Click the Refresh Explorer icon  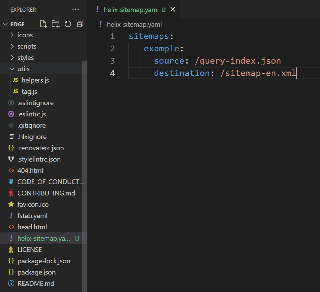67,24
